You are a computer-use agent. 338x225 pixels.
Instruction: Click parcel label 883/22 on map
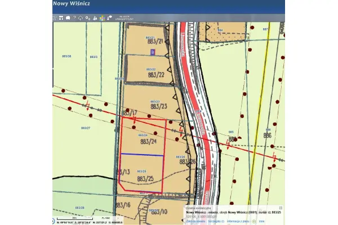(x=156, y=75)
